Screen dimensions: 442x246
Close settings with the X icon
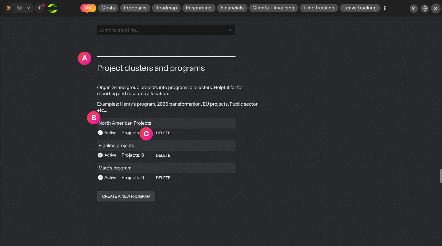click(x=436, y=9)
